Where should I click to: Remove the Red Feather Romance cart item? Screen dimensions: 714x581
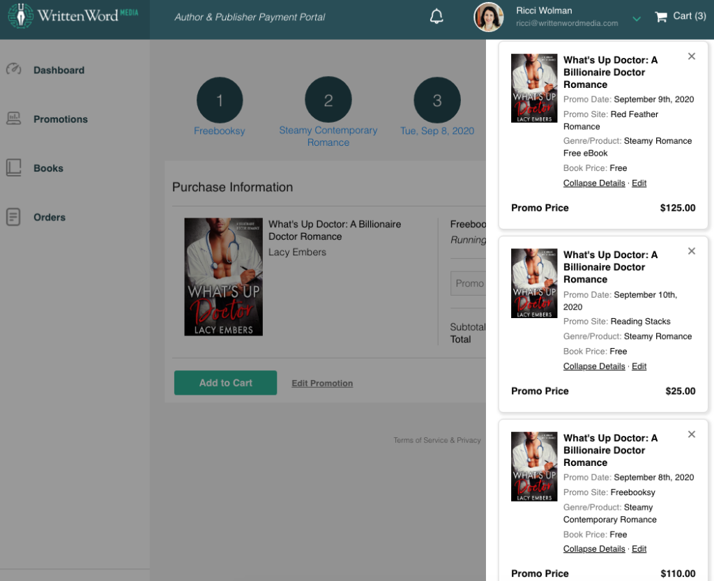pyautogui.click(x=691, y=56)
